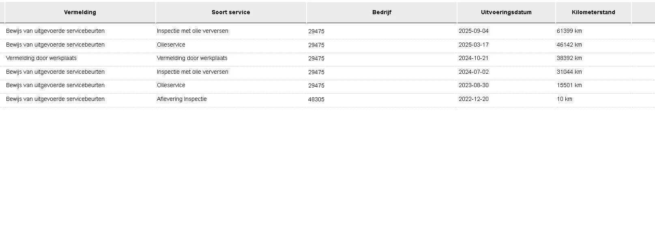Click the 61399 km mileage cell

coord(569,31)
